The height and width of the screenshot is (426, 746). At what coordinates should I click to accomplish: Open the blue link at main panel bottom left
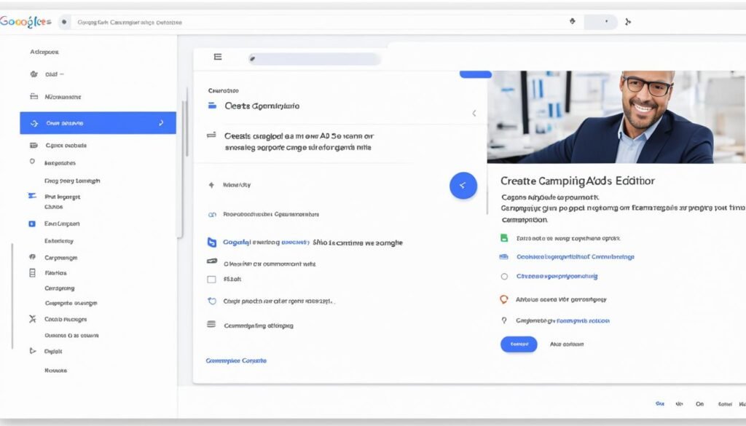(236, 361)
